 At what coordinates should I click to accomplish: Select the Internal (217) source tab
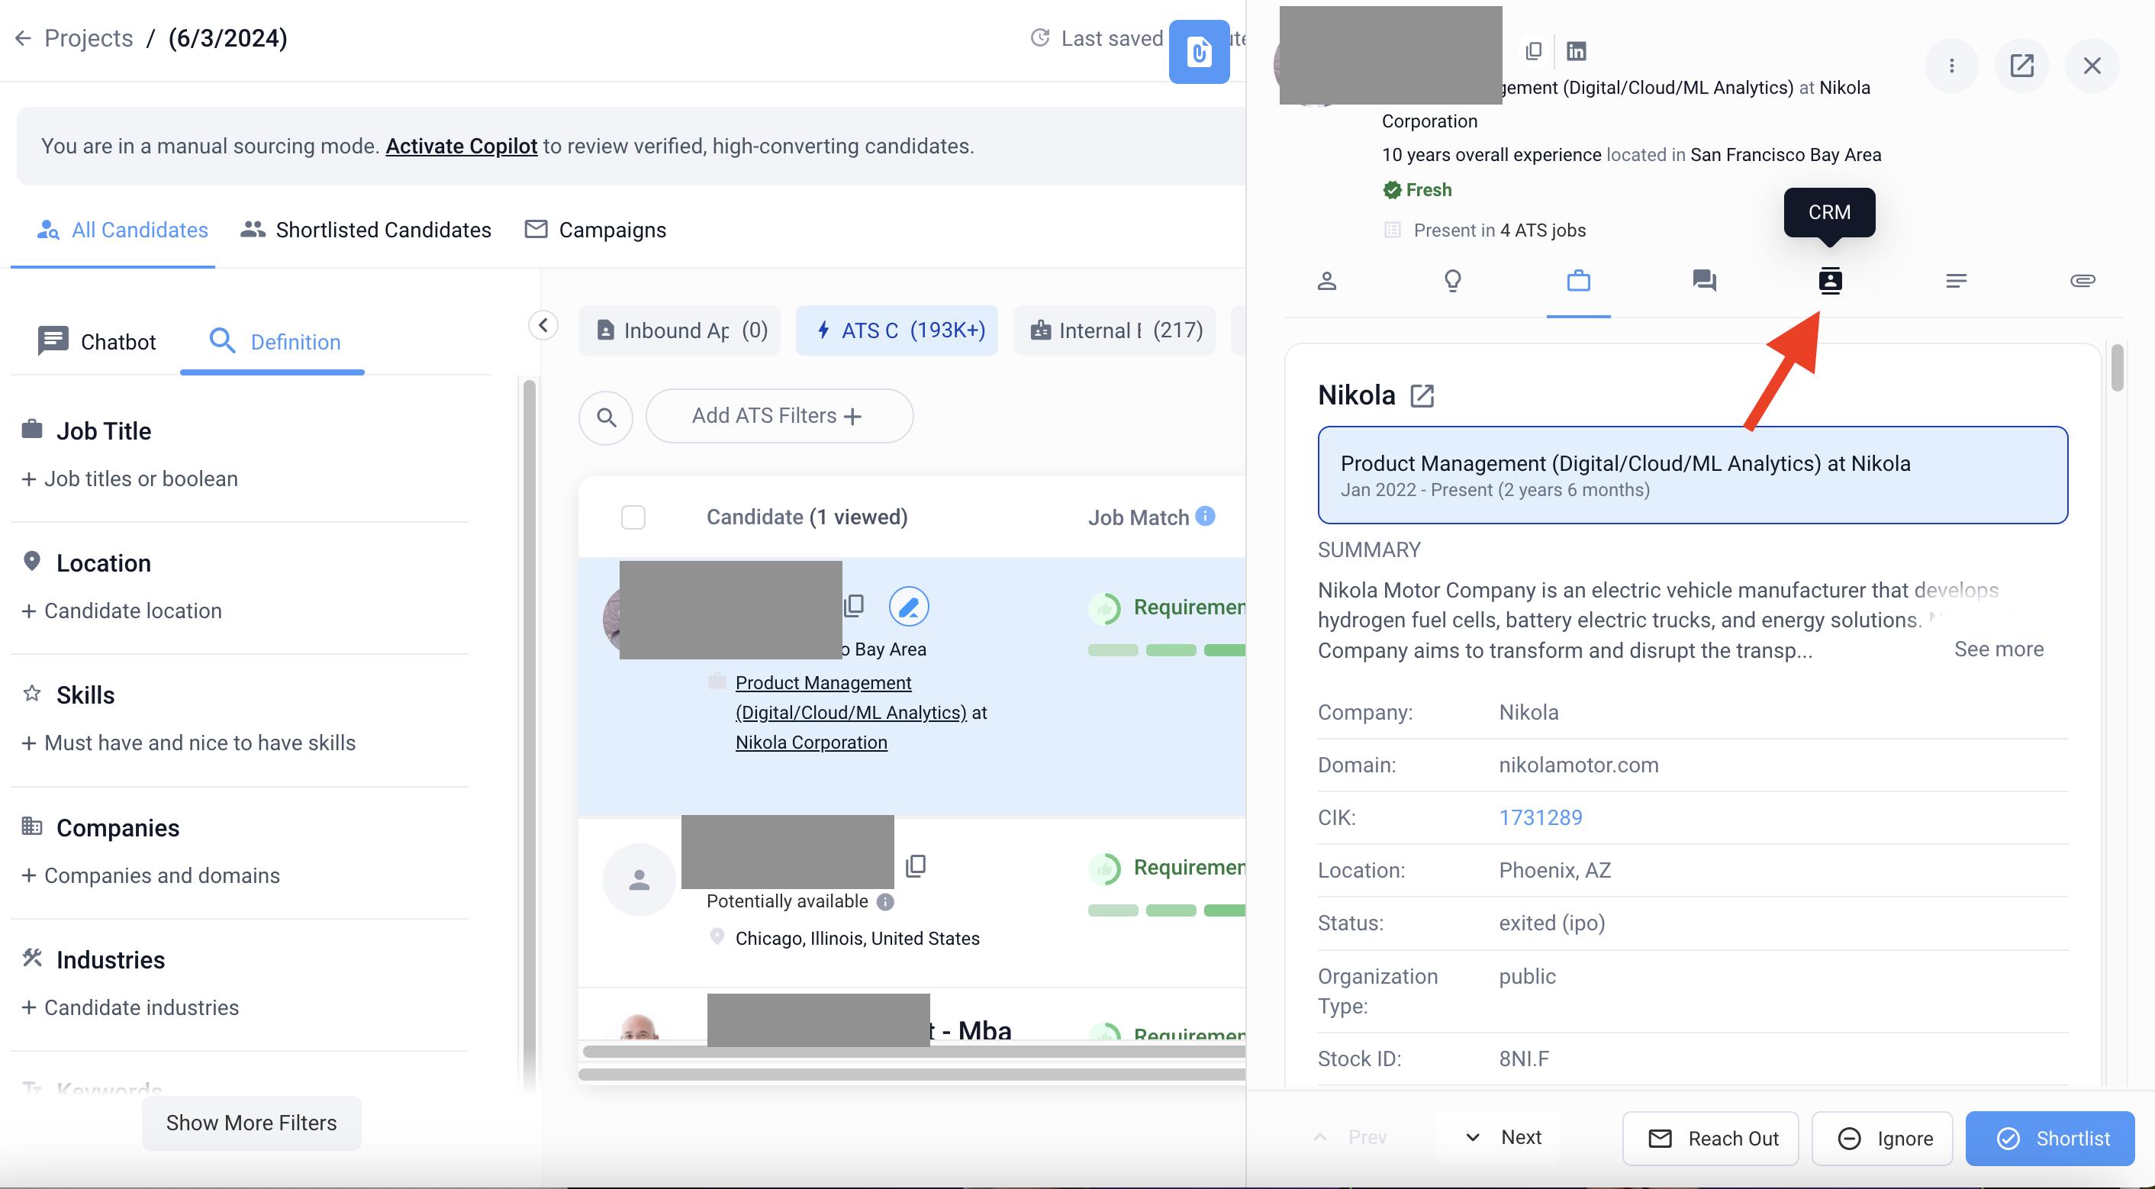(1114, 330)
